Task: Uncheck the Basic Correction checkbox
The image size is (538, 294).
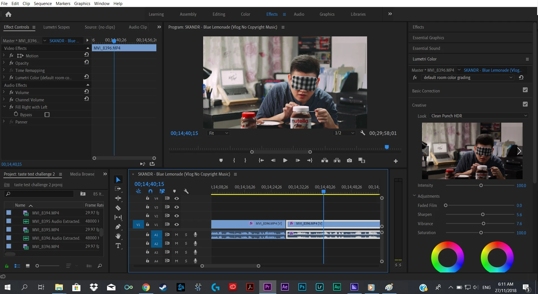Action: (525, 90)
